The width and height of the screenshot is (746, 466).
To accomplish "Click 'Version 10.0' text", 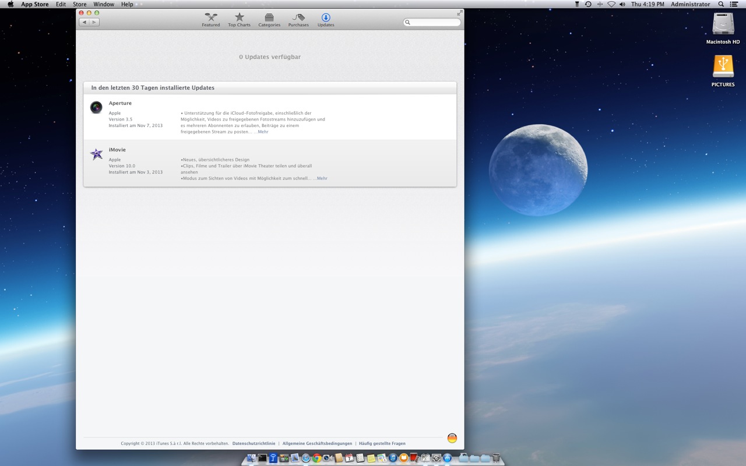I will (122, 165).
